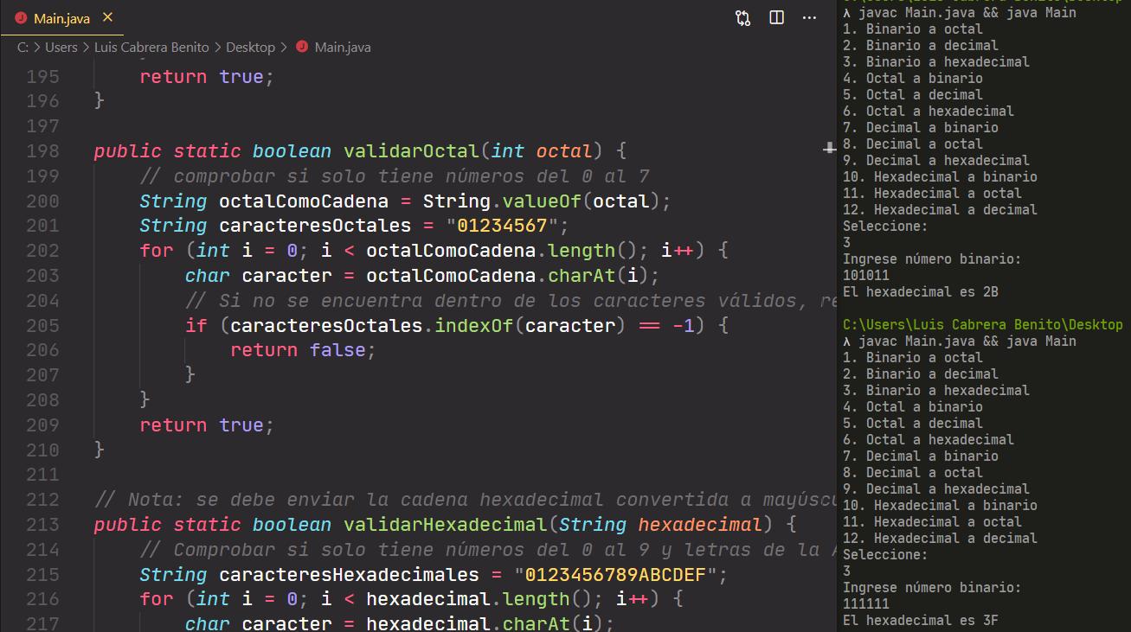Click line number 210 in the gutter
This screenshot has height=632, width=1131.
[42, 450]
